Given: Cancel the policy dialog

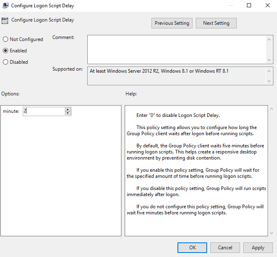Looking at the screenshot, I should pos(225,248).
